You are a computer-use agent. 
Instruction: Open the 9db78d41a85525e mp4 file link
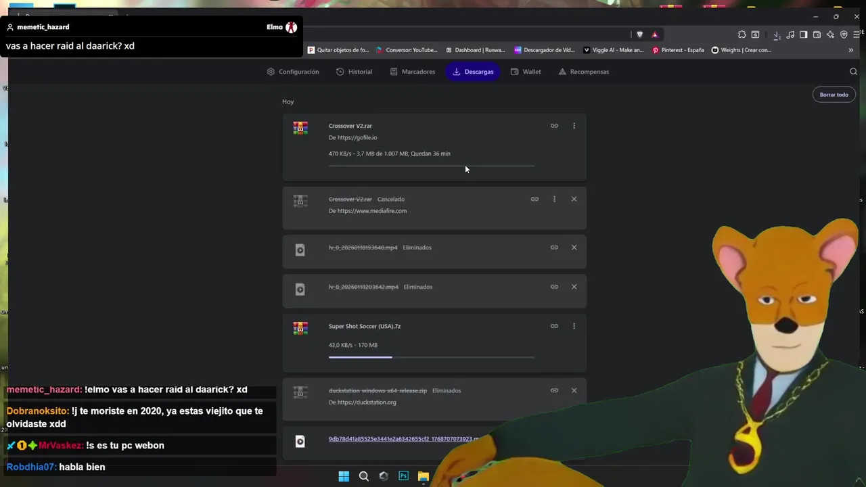[x=403, y=439]
